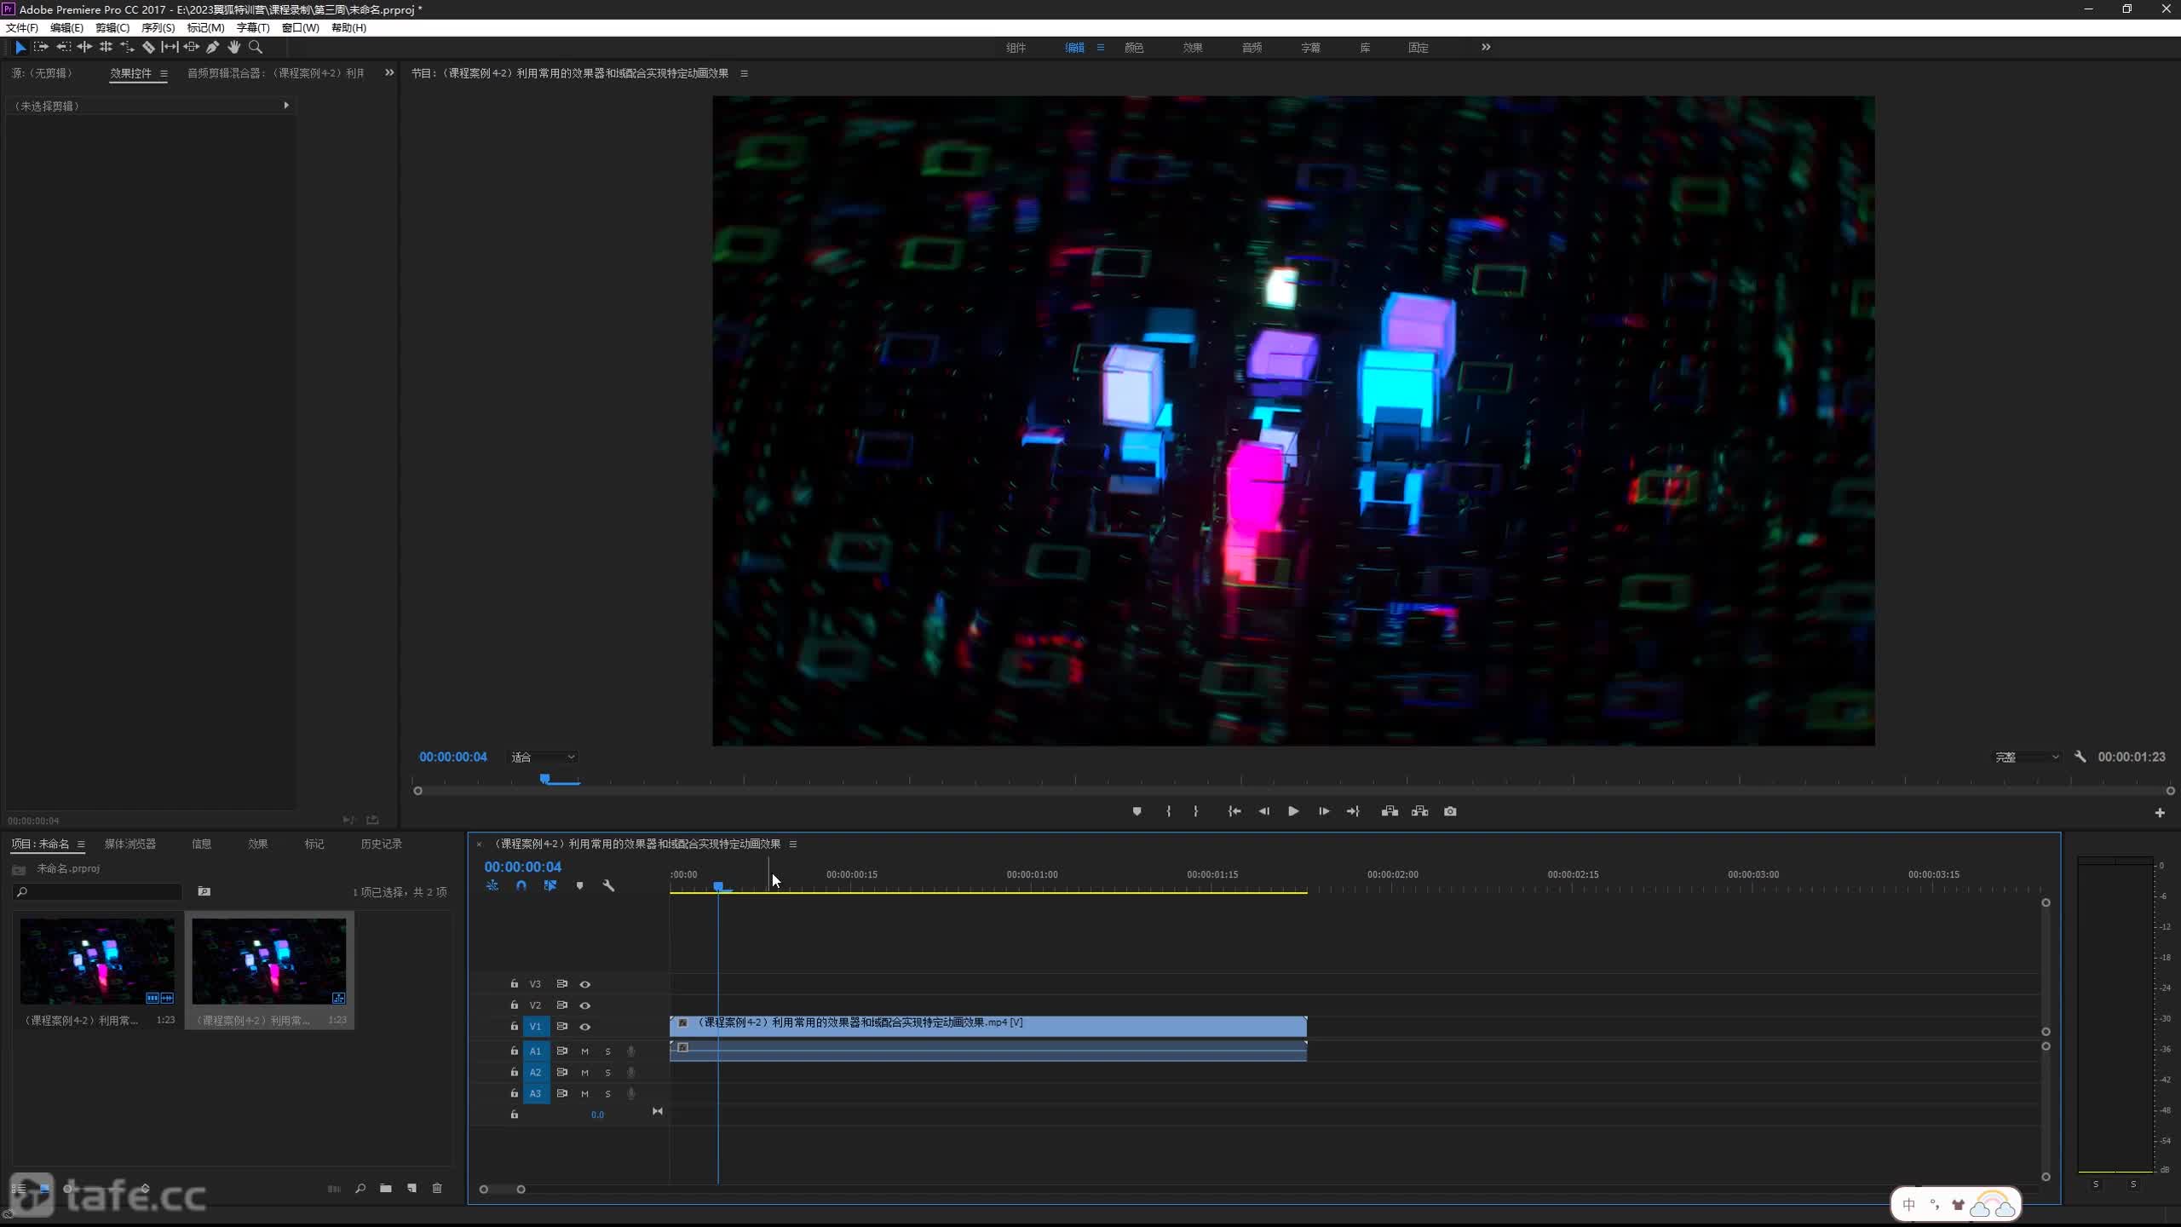Viewport: 2181px width, 1227px height.
Task: Hide track V3 output eye
Action: point(585,984)
